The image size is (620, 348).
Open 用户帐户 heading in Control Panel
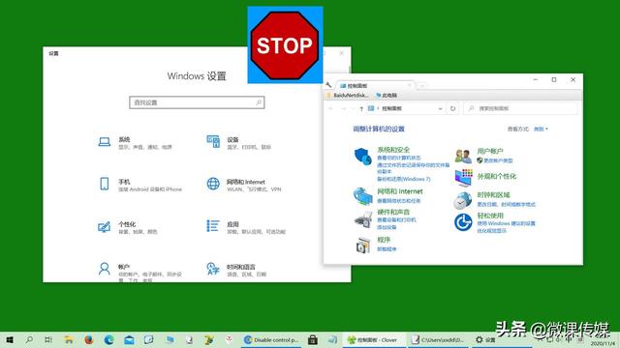[x=490, y=151]
